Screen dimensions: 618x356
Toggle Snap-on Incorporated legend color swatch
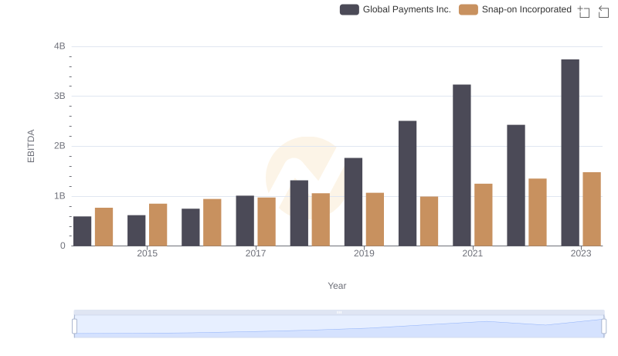tap(468, 9)
